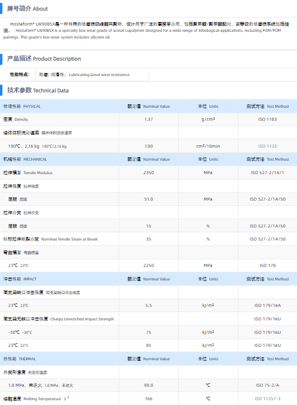Select the tensile modulus value 2350
The image size is (297, 405).
click(x=148, y=173)
